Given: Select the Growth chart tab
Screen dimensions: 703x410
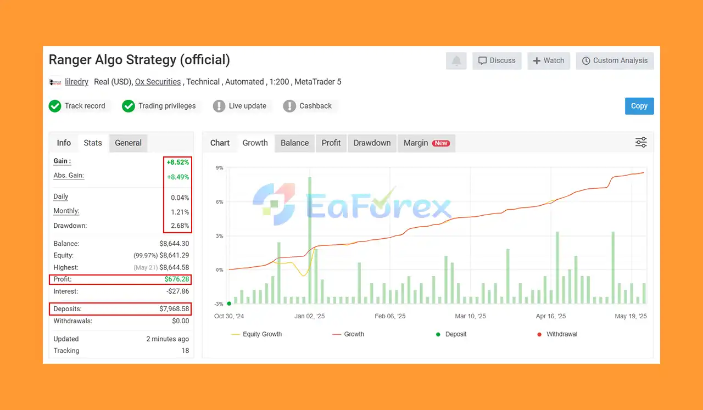Looking at the screenshot, I should (x=255, y=143).
